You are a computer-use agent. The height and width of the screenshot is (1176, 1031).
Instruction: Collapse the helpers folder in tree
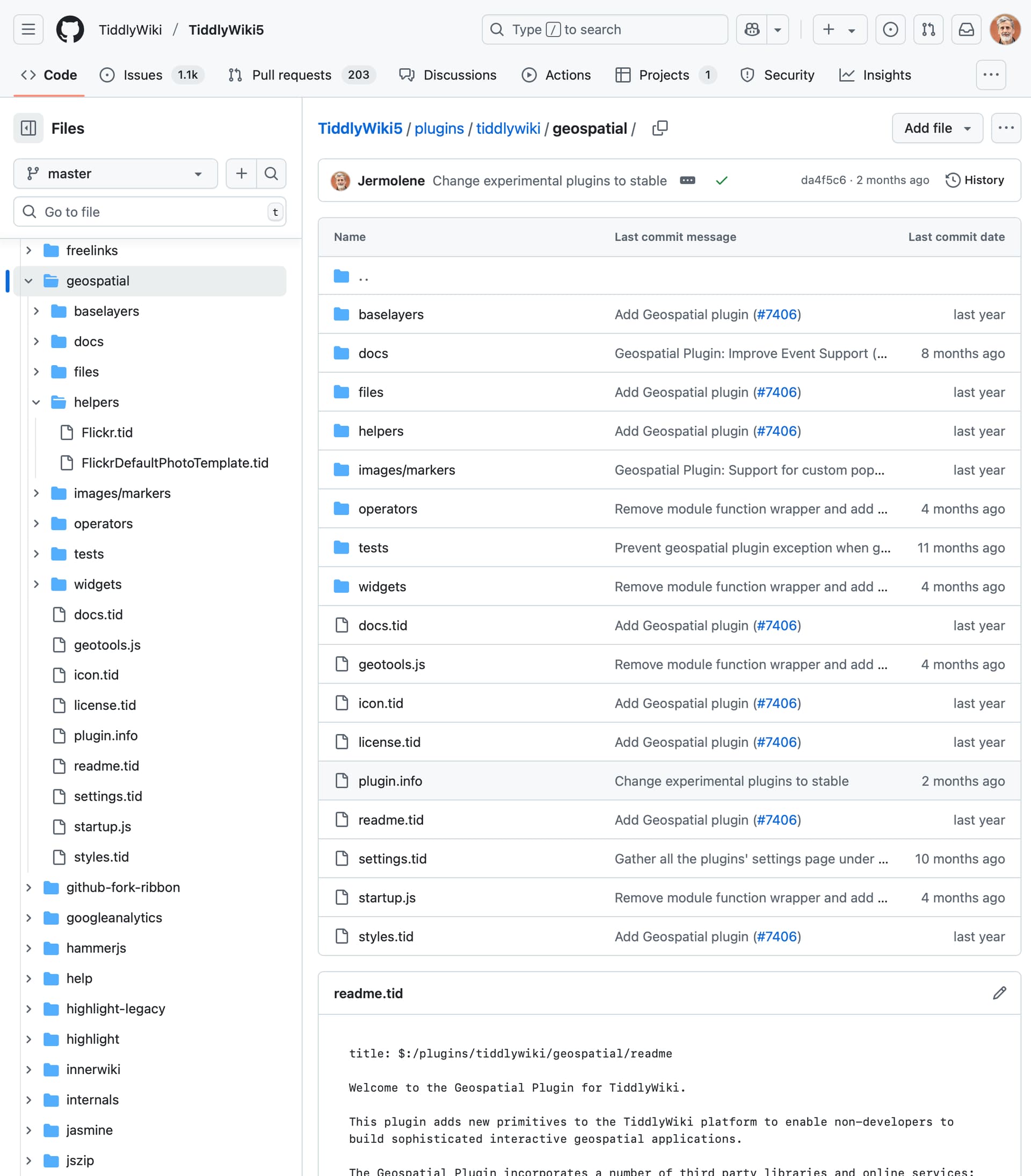tap(35, 402)
